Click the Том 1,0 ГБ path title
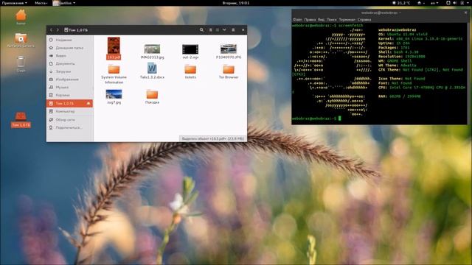The image size is (472, 265). (76, 30)
